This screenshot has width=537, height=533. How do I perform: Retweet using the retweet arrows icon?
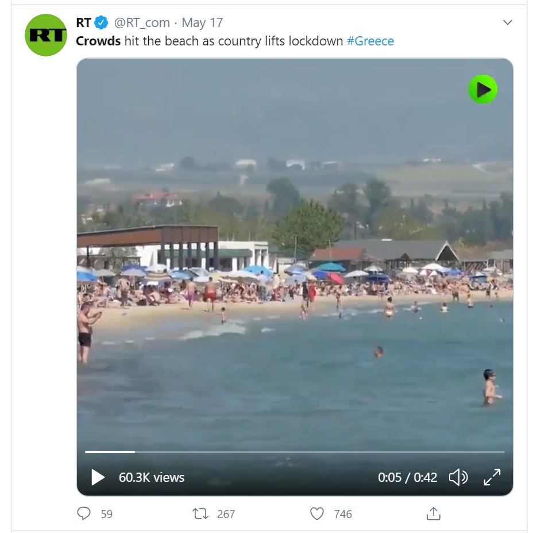200,514
